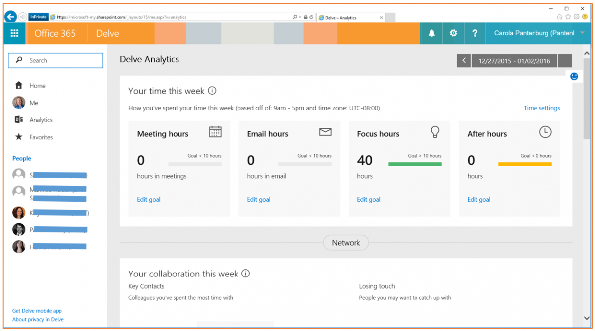Open Me in the Delve sidebar
The width and height of the screenshot is (595, 331).
[x=34, y=103]
